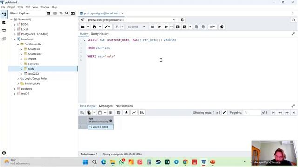Open new query tool for same connection
298x167 pixels.
182,20
